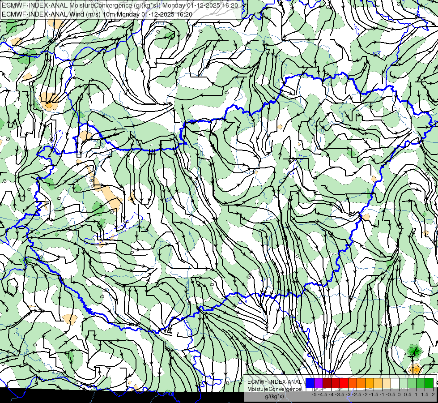Select the medium green swatch between 1 and 1.5
438x403 pixels.
coord(421,383)
